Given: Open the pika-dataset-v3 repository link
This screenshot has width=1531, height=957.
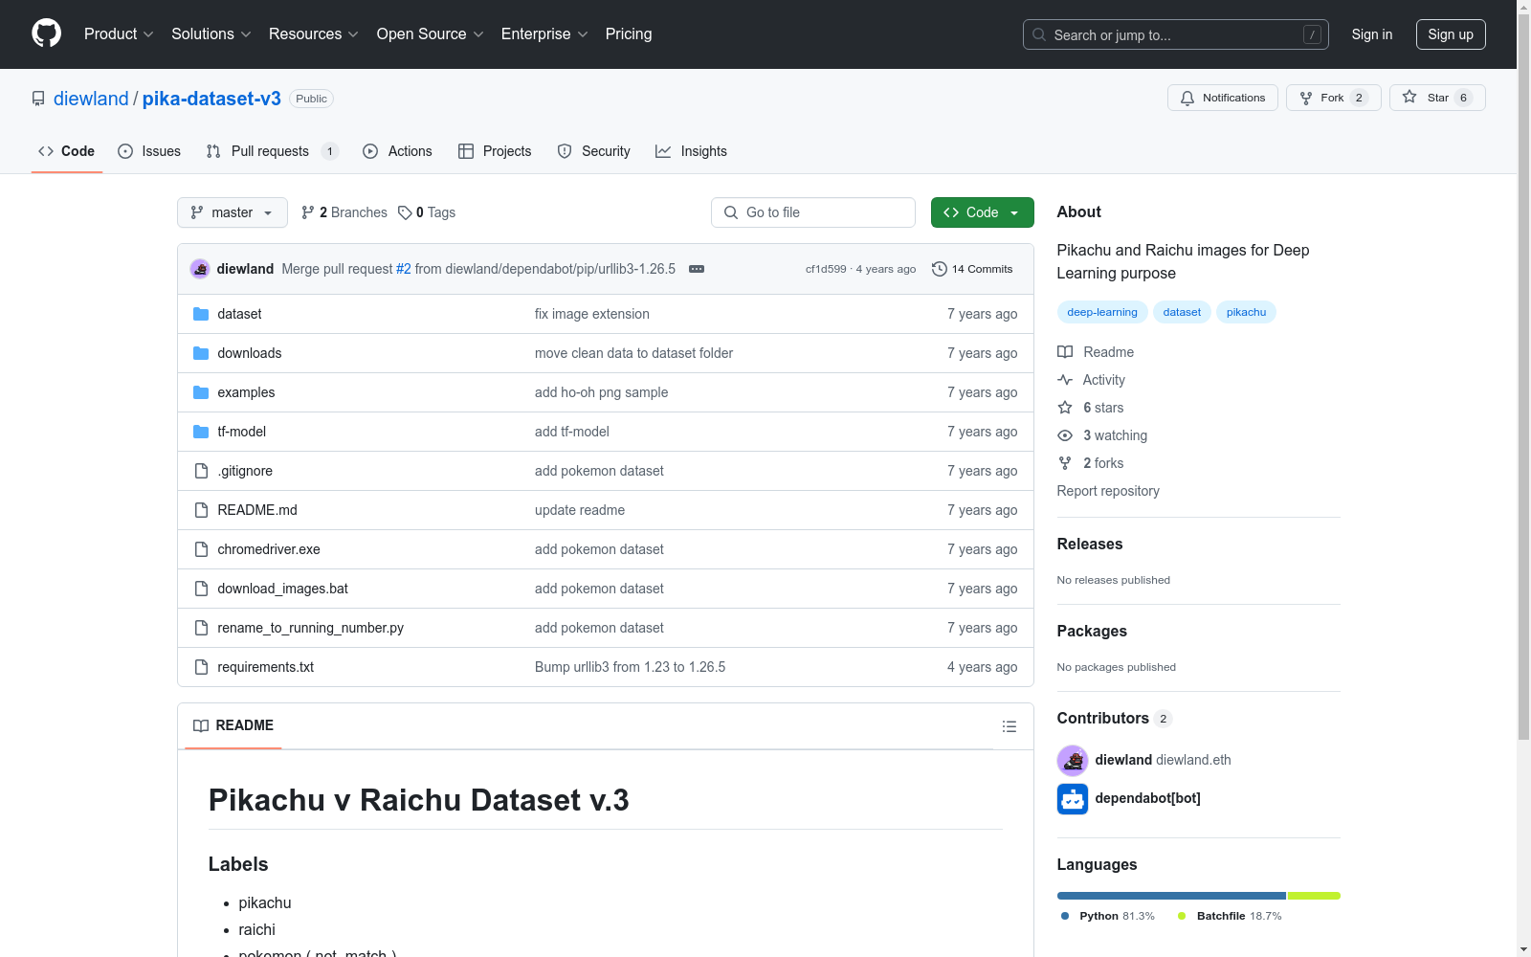Looking at the screenshot, I should pos(211,99).
